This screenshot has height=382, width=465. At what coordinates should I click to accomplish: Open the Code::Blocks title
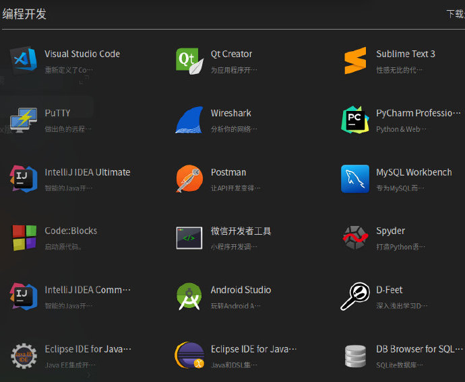[71, 231]
